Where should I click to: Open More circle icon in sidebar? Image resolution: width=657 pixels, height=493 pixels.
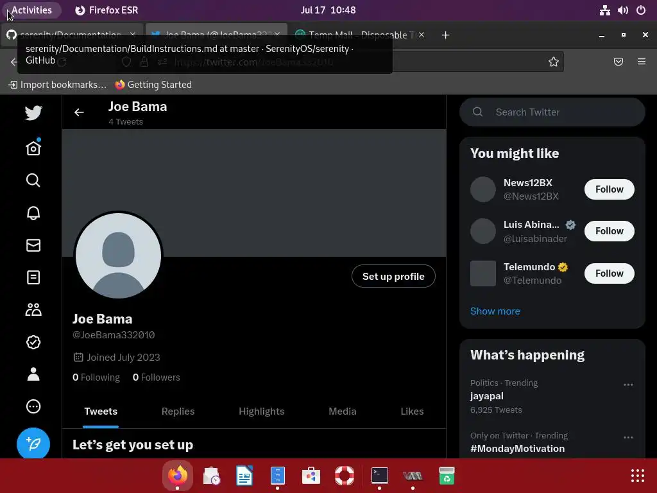(33, 406)
